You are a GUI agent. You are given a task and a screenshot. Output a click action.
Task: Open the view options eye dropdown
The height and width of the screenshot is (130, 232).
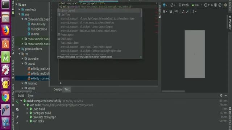point(165,12)
